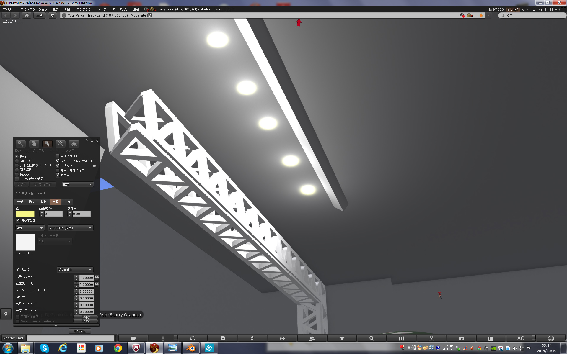This screenshot has width=567, height=354.
Task: Click the yellow color swatch
Action: (x=25, y=214)
